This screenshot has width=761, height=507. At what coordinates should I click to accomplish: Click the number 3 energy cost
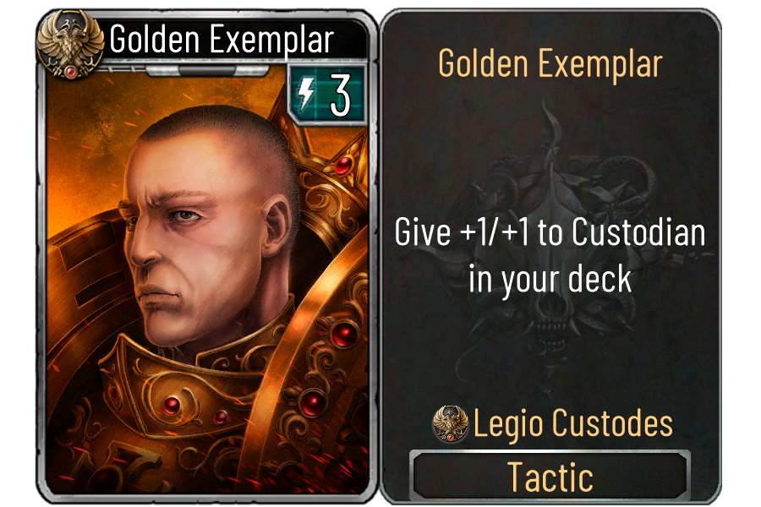340,95
